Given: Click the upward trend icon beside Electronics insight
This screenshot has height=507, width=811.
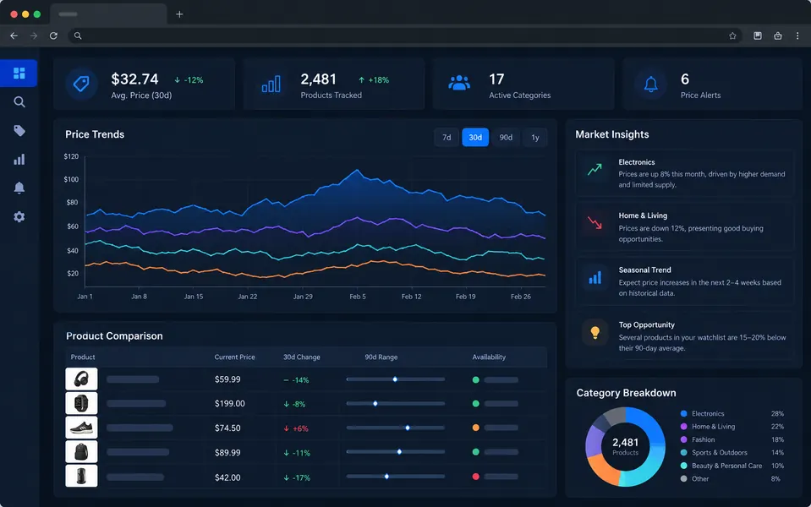Looking at the screenshot, I should [595, 169].
